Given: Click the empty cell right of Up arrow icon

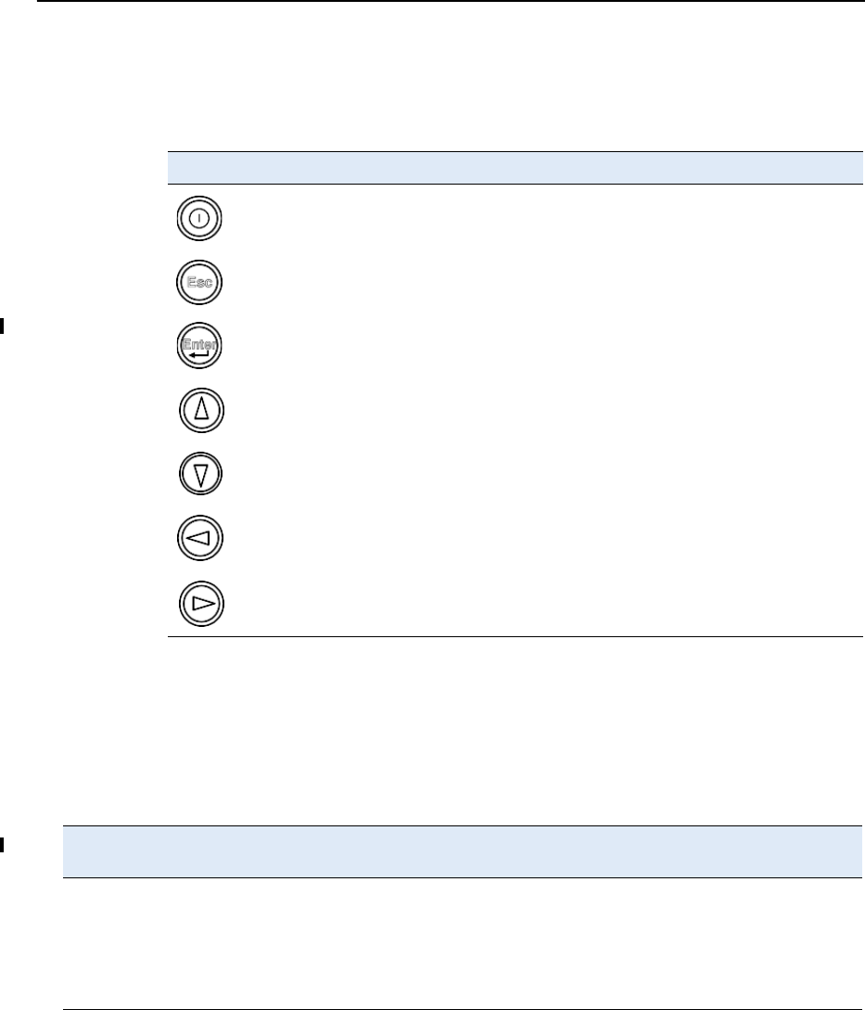Looking at the screenshot, I should 538,411.
